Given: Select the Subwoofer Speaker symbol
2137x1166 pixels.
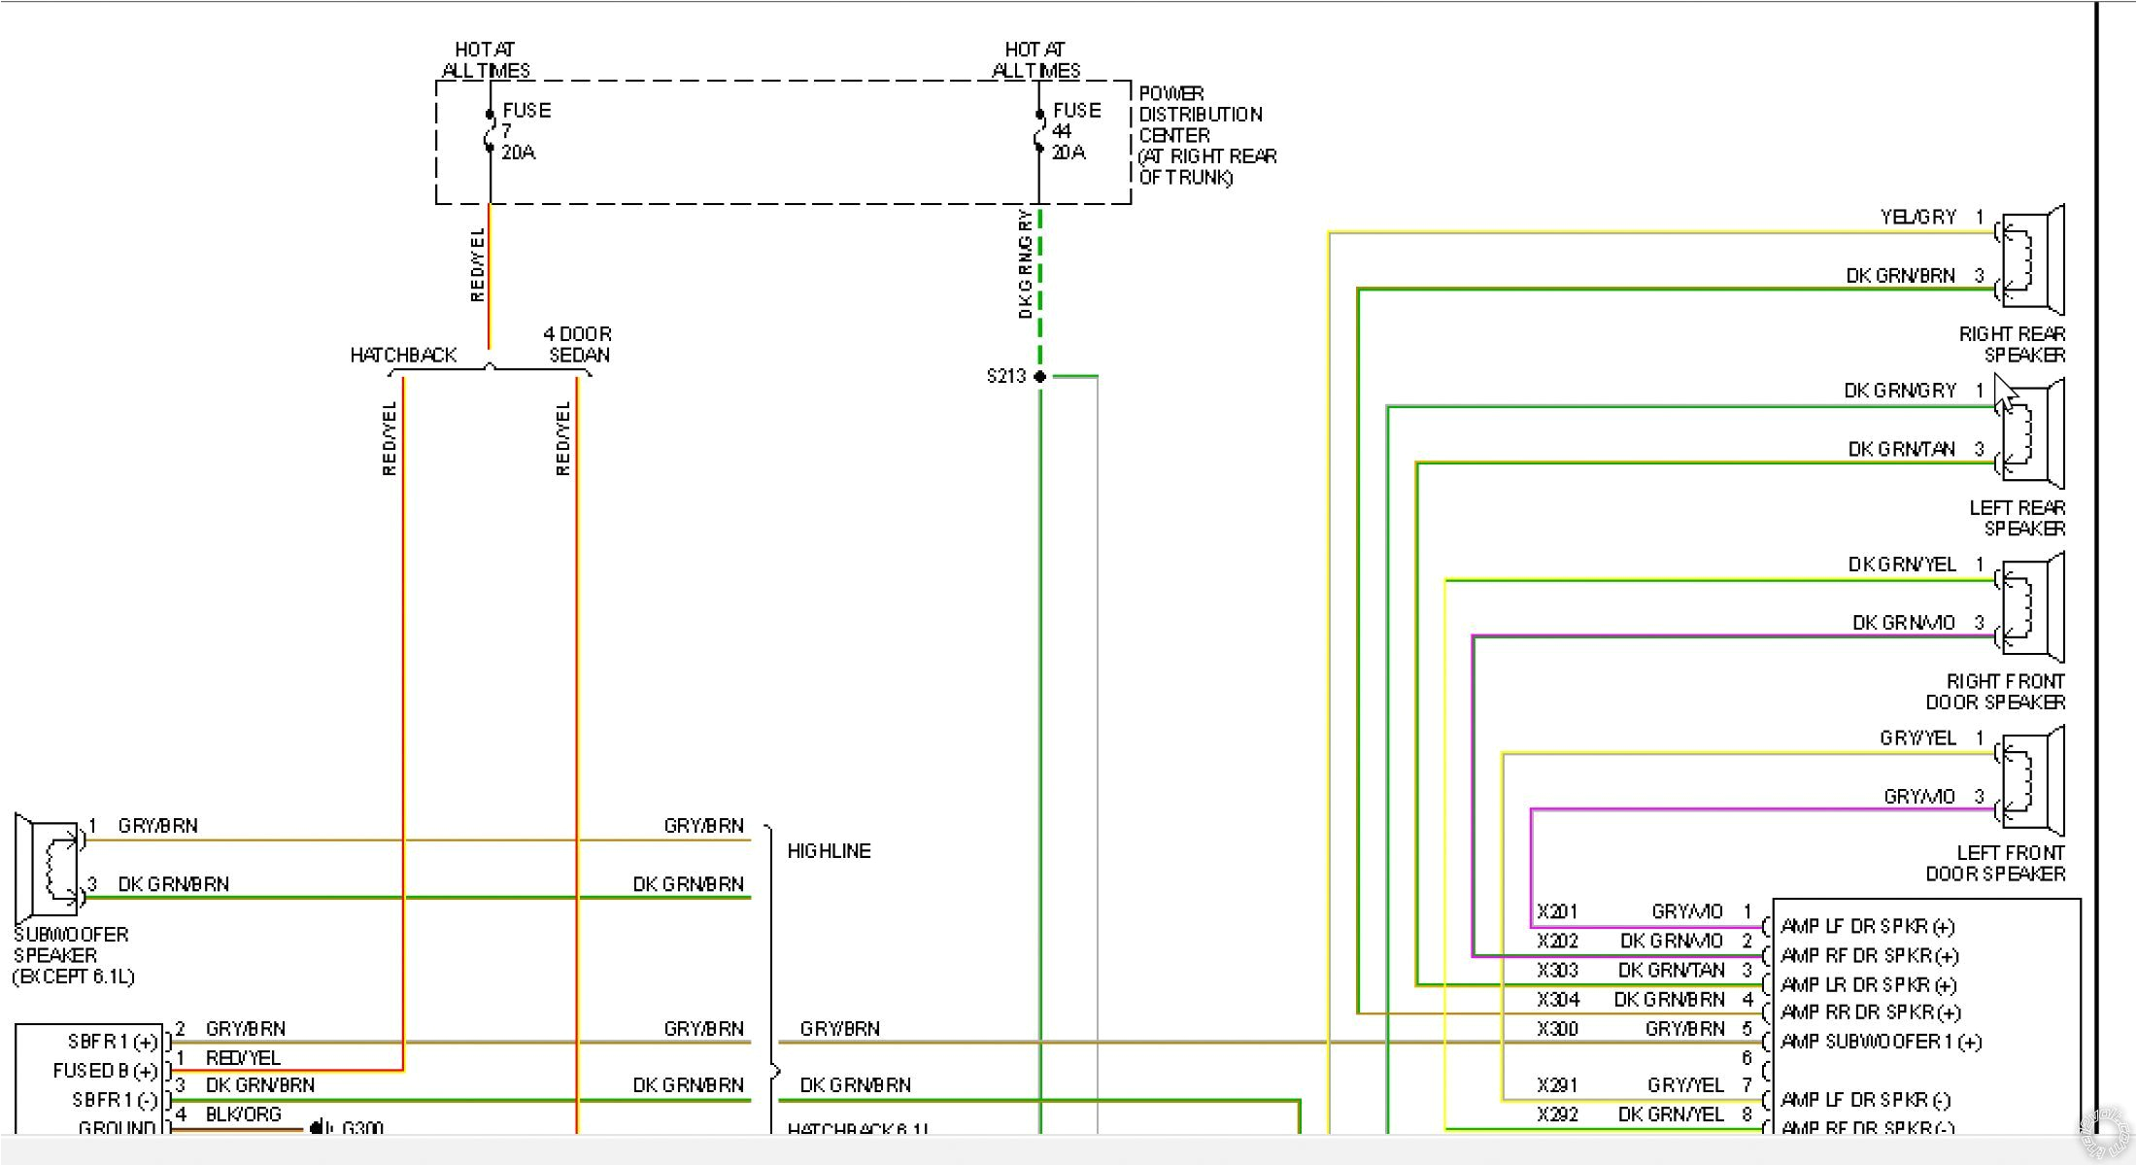Looking at the screenshot, I should click(x=44, y=860).
